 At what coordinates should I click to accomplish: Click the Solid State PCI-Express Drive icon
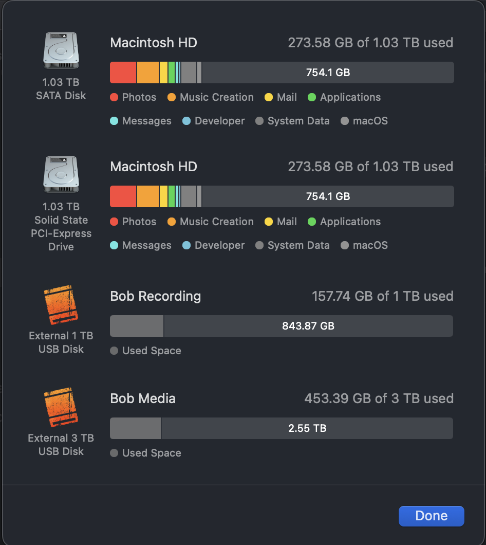61,174
